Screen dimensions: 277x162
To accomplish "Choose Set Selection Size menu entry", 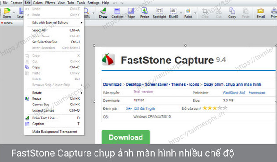I will tap(54, 42).
